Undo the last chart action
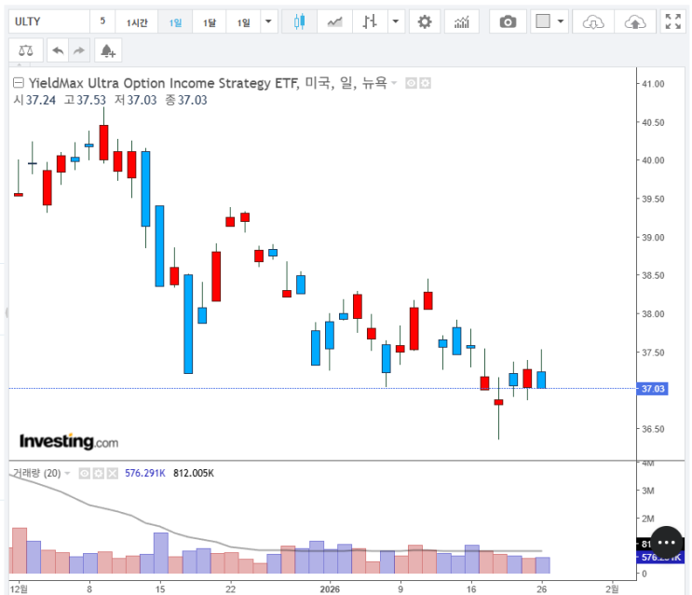 (x=58, y=50)
